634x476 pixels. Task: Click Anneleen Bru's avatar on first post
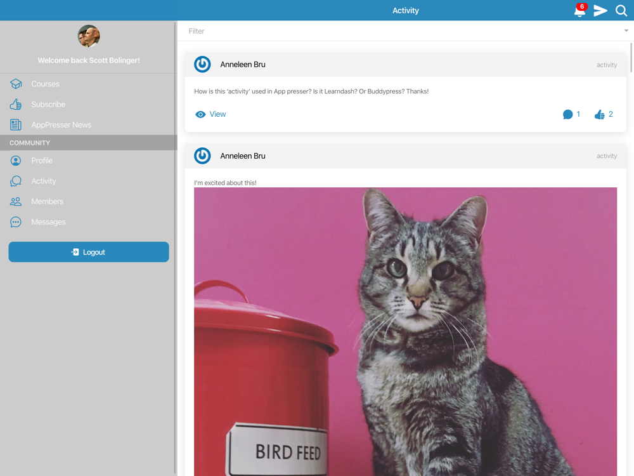pyautogui.click(x=202, y=64)
